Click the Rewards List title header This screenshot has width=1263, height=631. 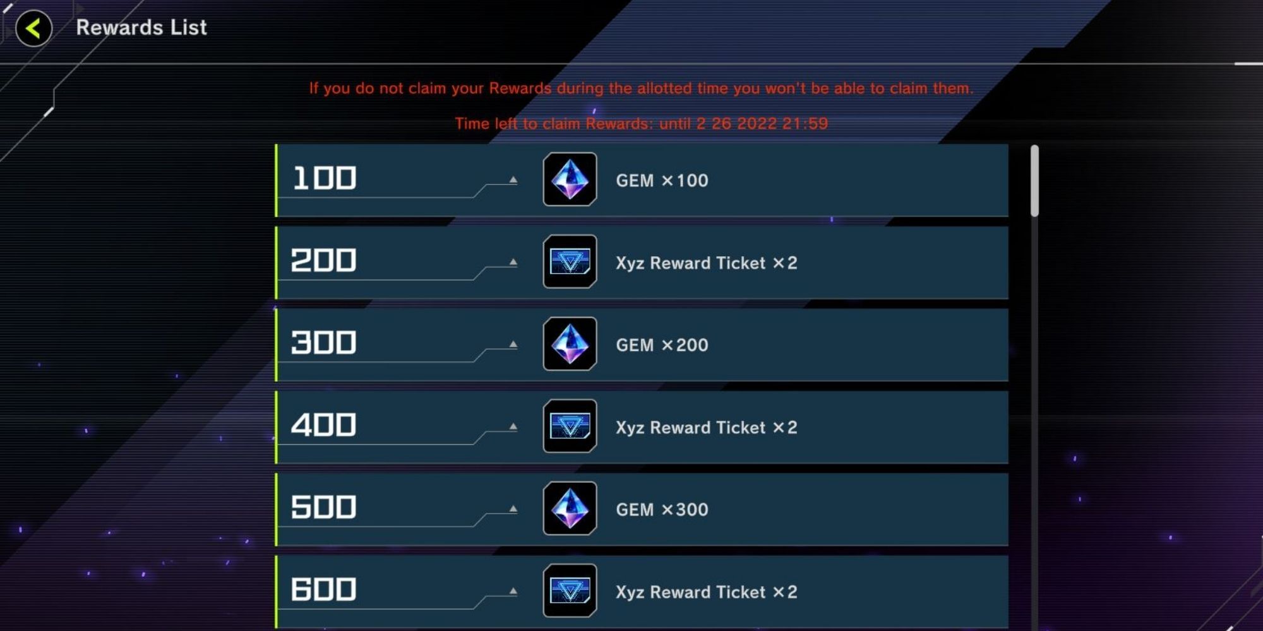point(141,27)
